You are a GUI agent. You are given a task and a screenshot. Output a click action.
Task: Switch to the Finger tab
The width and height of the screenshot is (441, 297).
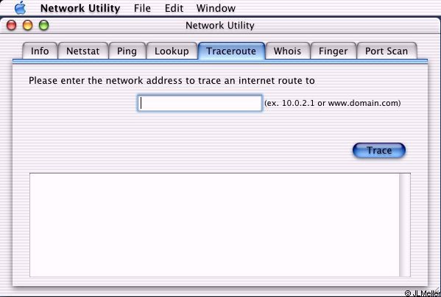[333, 51]
